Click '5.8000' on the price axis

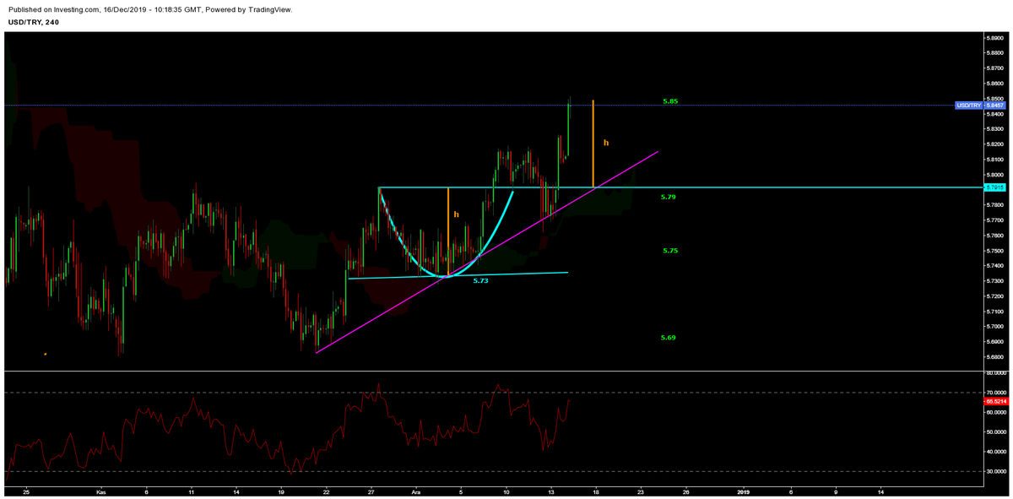point(996,175)
